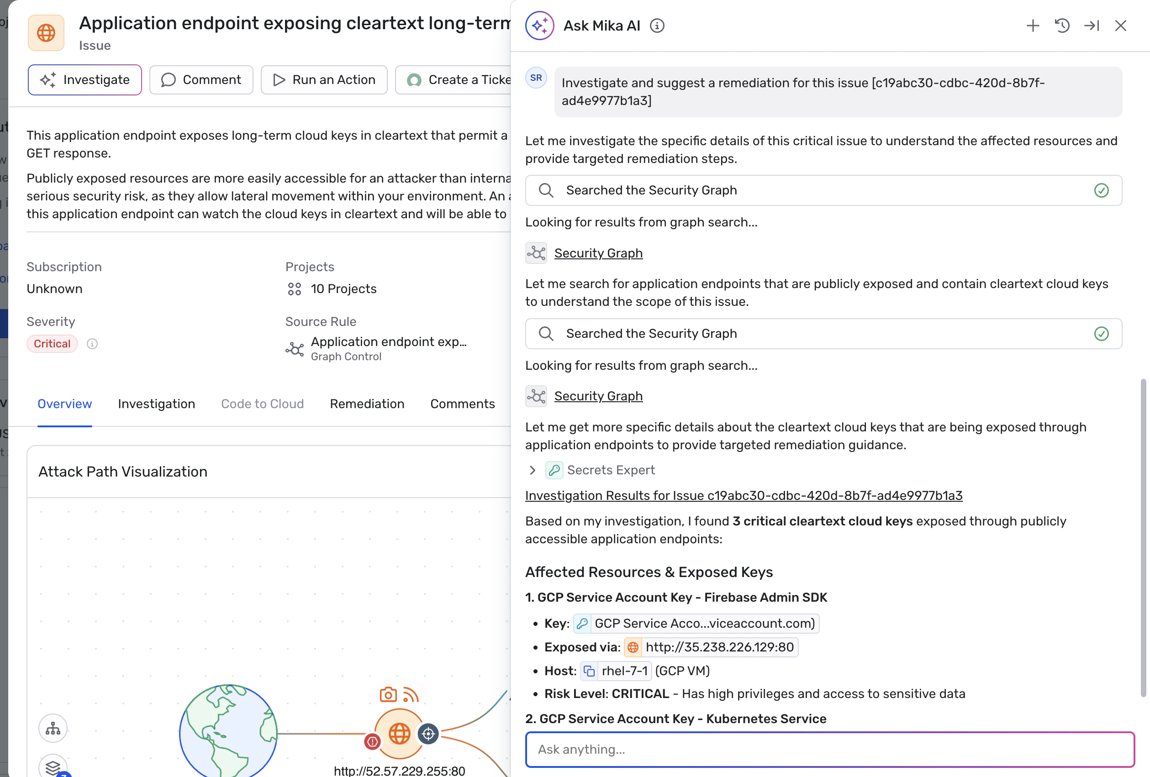Viewport: 1150px width, 777px height.
Task: Click the Run an Action button
Action: pyautogui.click(x=324, y=79)
